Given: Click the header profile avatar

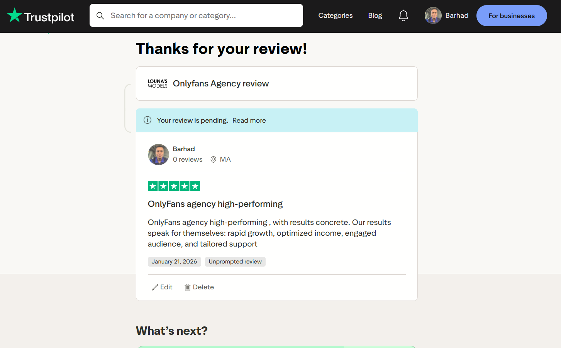Looking at the screenshot, I should point(433,15).
